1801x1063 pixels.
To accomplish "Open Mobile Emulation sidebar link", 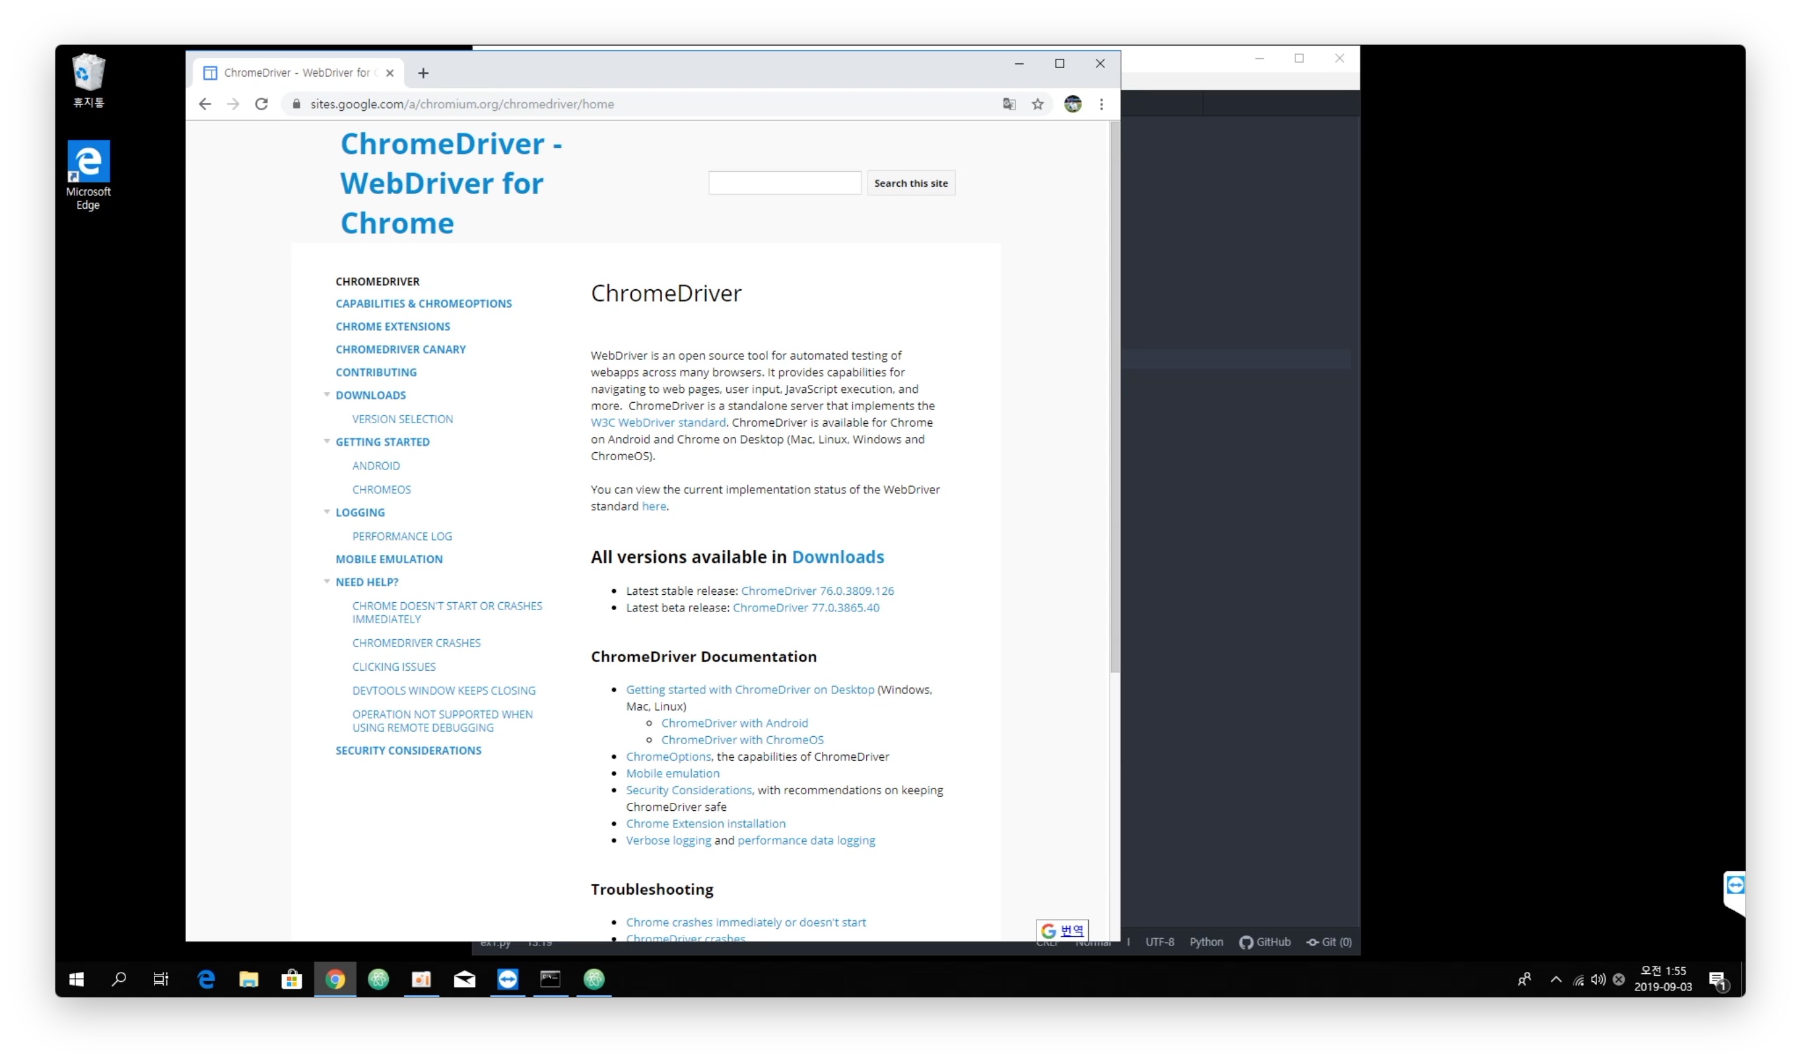I will pyautogui.click(x=389, y=559).
